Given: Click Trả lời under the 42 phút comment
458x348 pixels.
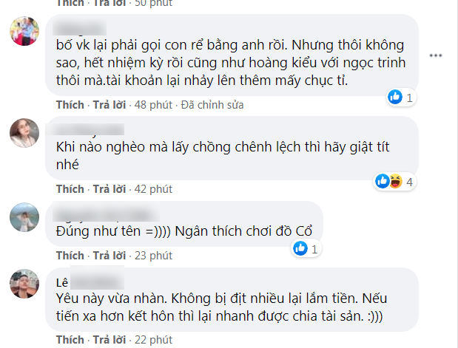Looking at the screenshot, I should tap(109, 188).
